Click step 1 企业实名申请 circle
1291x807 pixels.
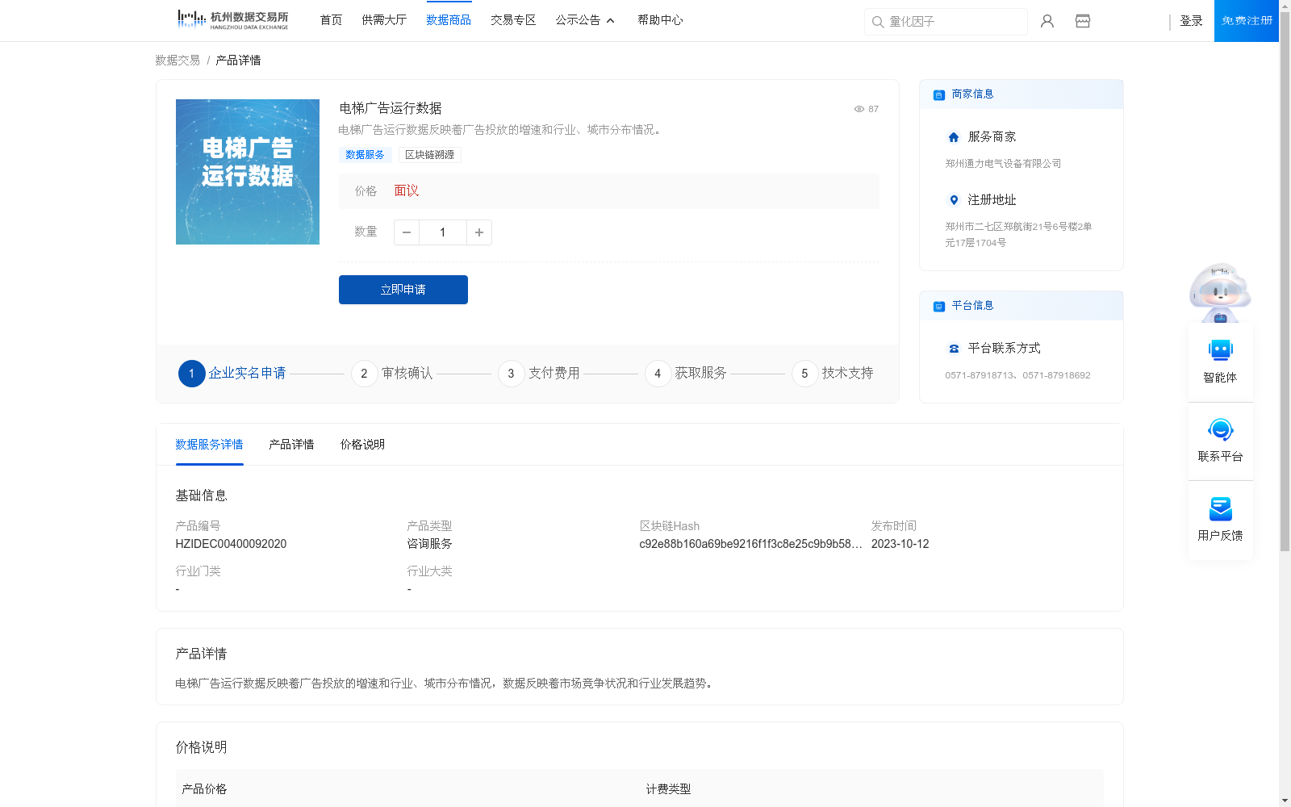click(191, 374)
